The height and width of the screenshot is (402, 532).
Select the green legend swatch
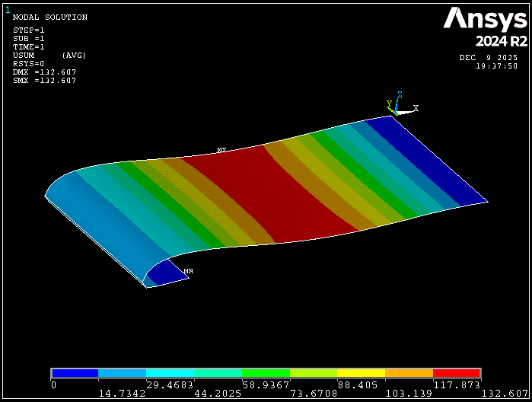point(266,373)
